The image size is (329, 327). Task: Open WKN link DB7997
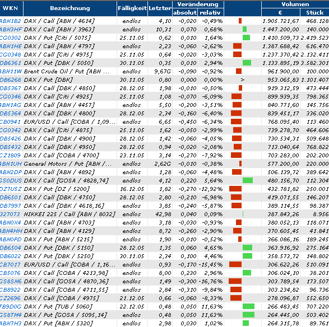click(11, 205)
